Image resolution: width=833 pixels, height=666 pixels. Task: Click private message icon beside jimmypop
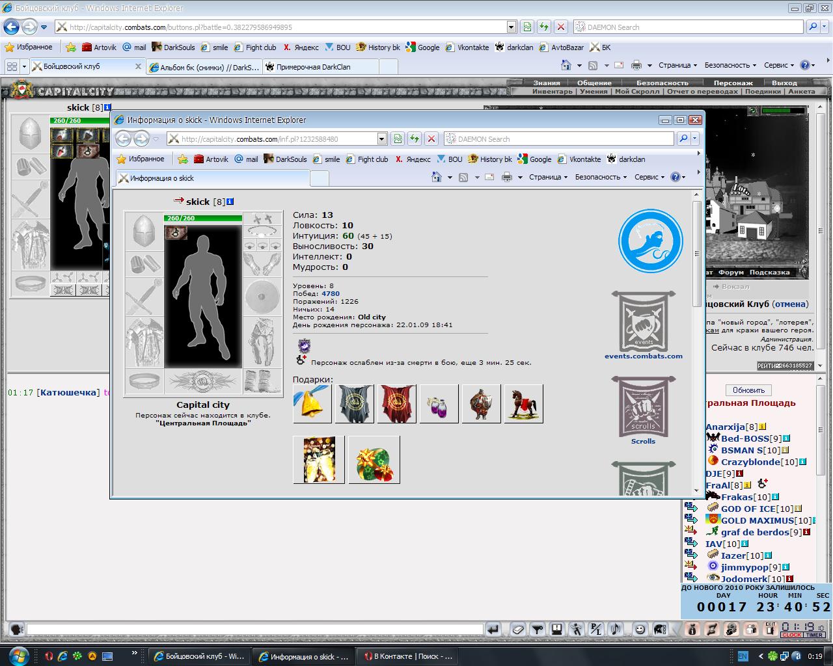(691, 567)
